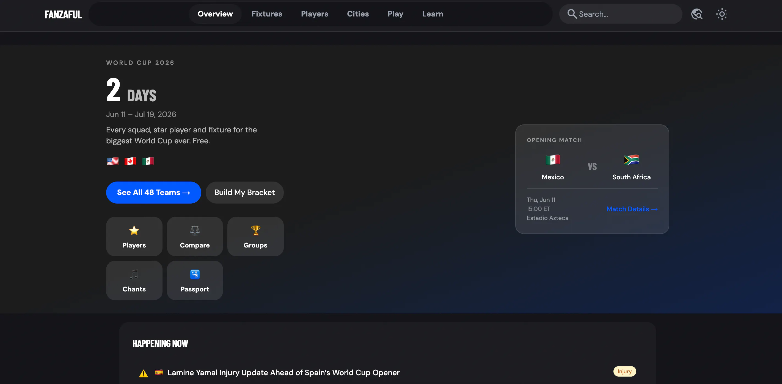The image size is (782, 384).
Task: Click the Groups tile label
Action: pyautogui.click(x=256, y=245)
